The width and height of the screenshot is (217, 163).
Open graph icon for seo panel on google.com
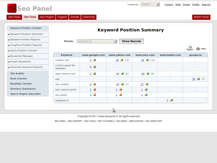(94, 95)
